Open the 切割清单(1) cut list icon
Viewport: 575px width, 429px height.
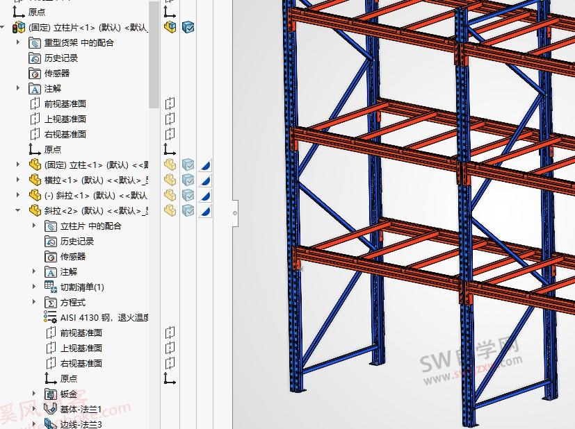click(49, 287)
